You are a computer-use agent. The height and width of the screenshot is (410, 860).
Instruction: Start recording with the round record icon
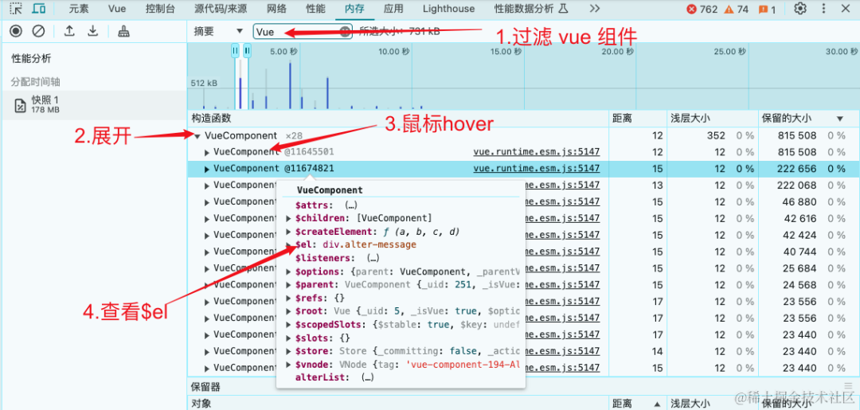pyautogui.click(x=16, y=31)
